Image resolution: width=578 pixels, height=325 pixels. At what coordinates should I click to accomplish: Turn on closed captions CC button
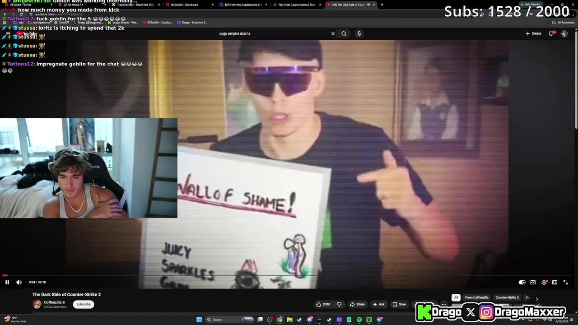tap(533, 282)
